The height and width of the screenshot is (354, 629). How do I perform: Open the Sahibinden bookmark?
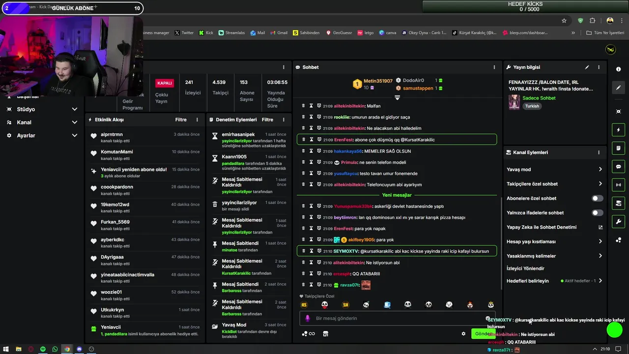tap(306, 33)
